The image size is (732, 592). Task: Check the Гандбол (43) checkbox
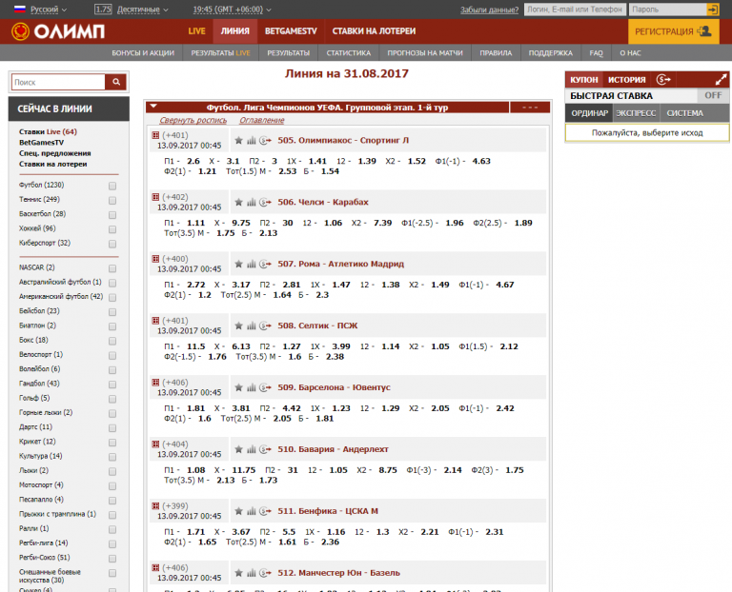click(x=112, y=385)
